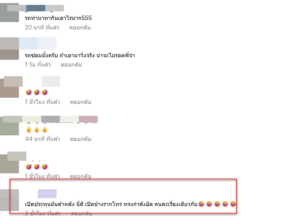The width and height of the screenshot is (286, 222).
Task: Click the last laughing emoji in bottom comment
Action: coord(233,204)
